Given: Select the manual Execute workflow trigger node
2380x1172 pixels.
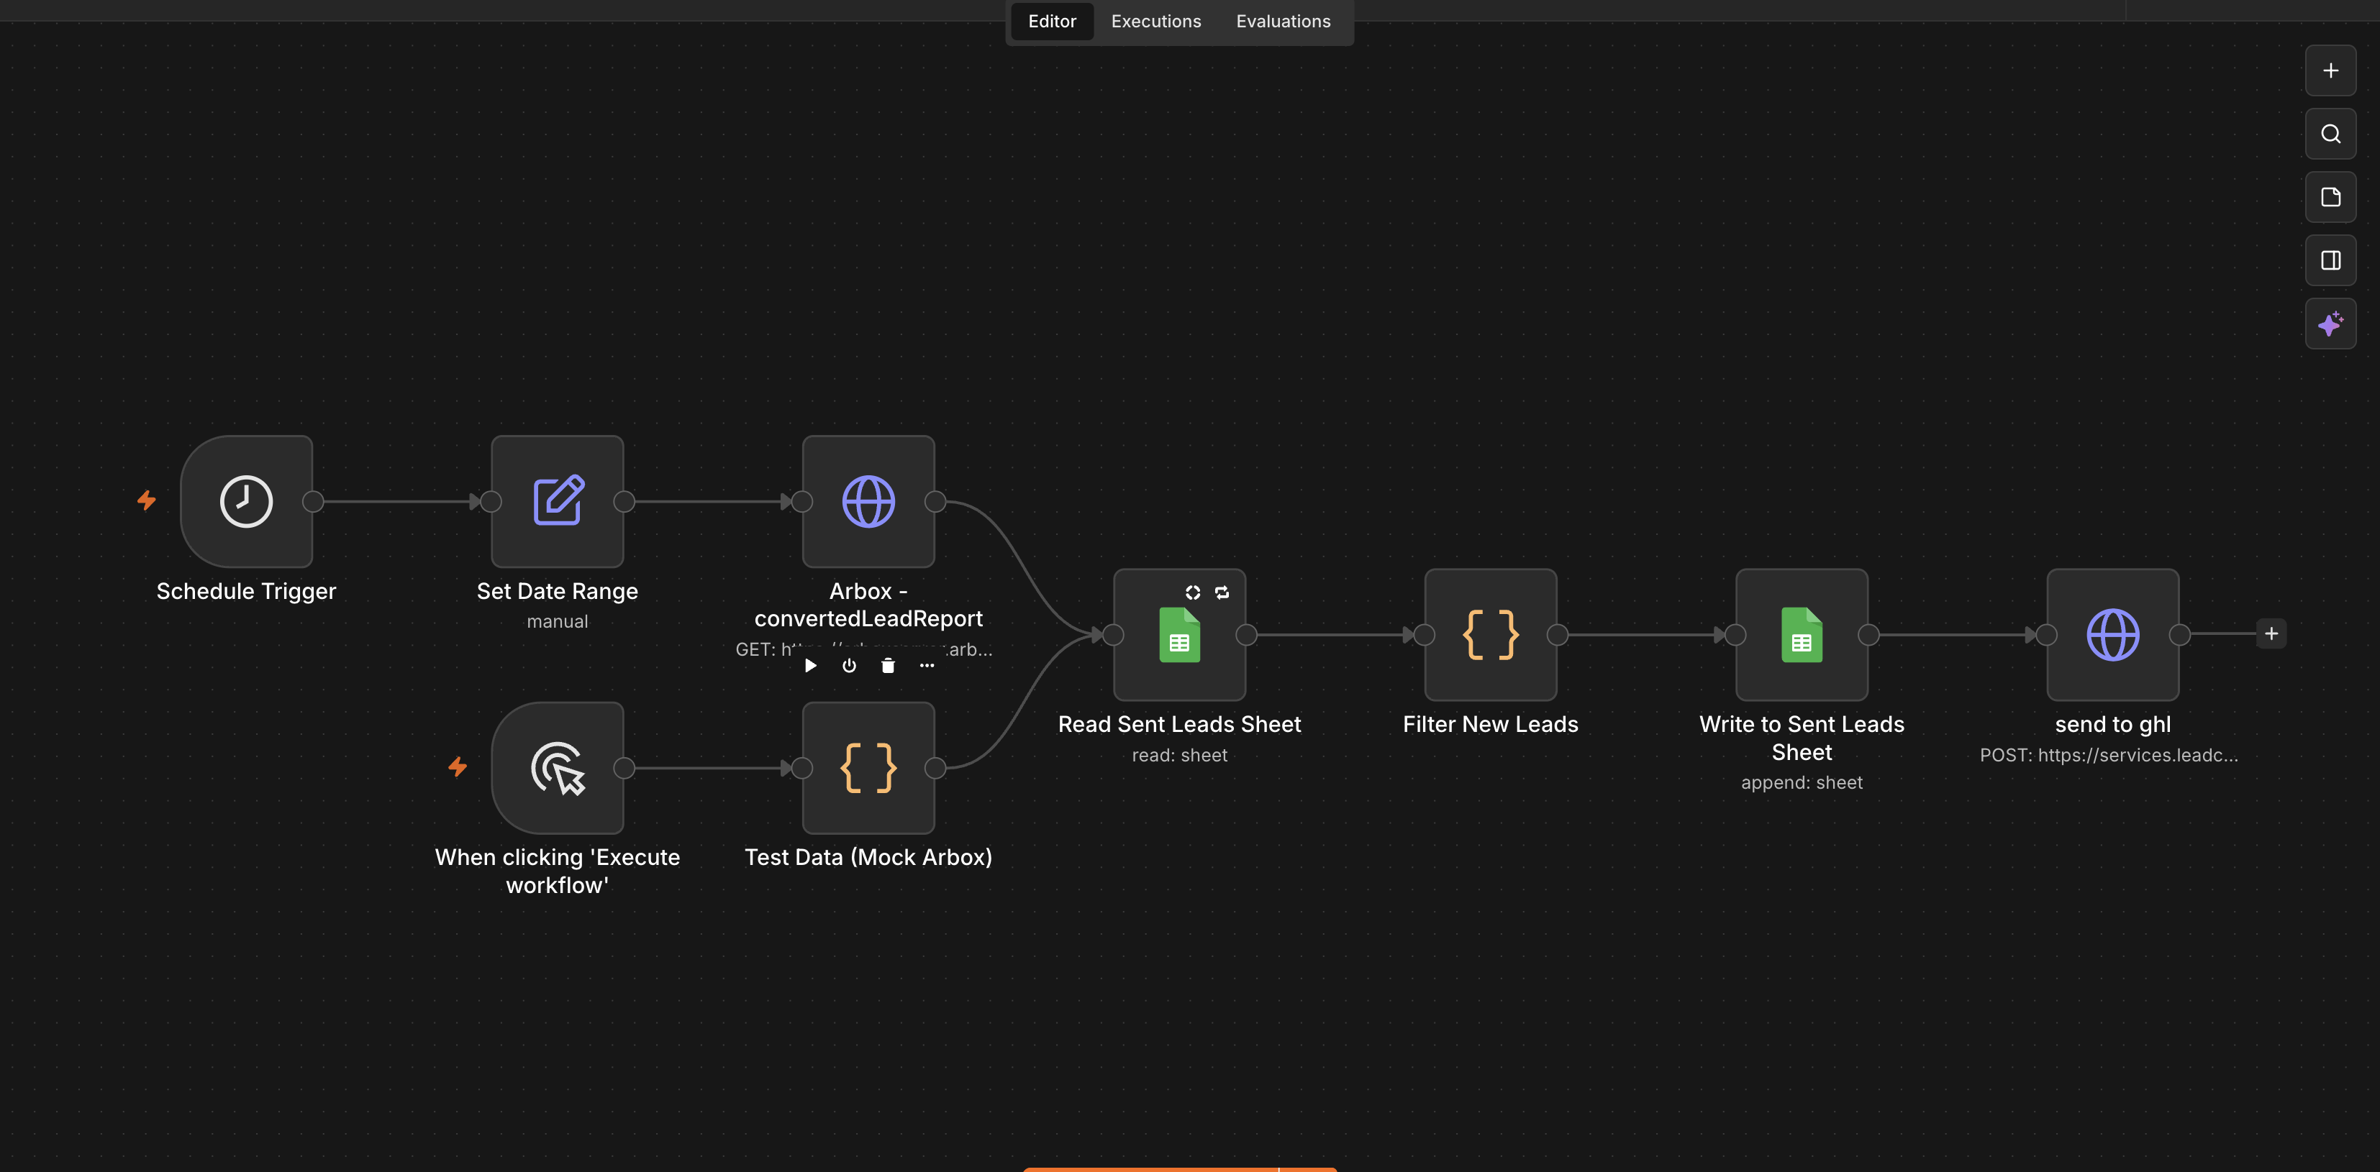Looking at the screenshot, I should point(557,767).
